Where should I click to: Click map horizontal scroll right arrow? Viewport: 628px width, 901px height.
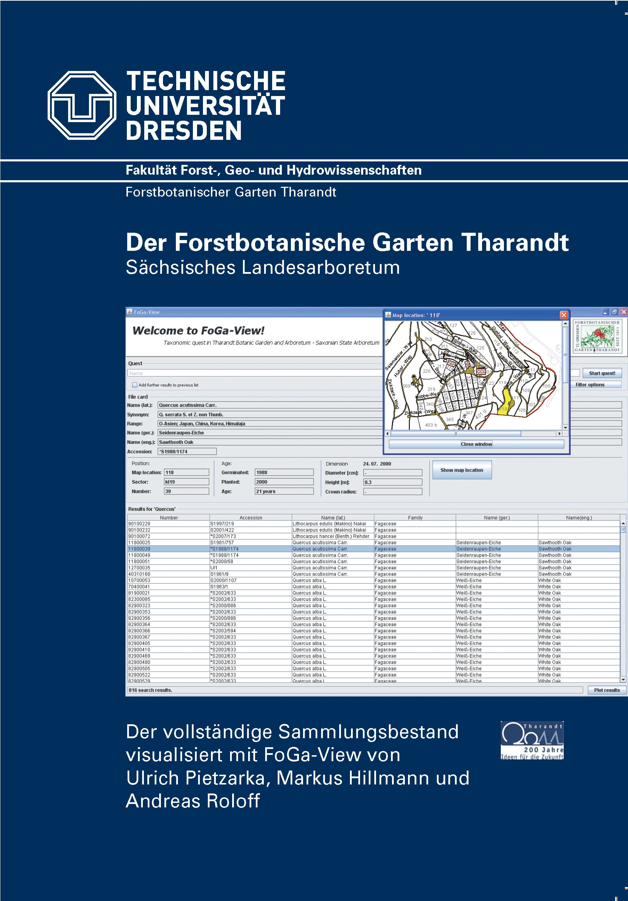coord(560,433)
